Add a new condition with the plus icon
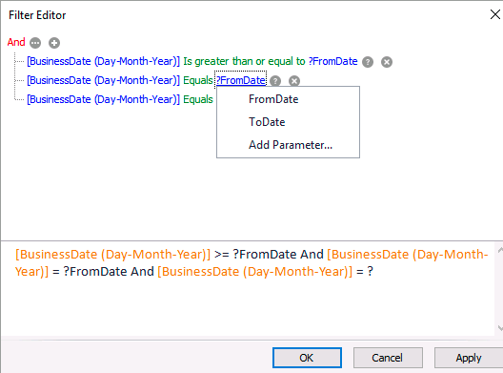Image resolution: width=503 pixels, height=373 pixels. [54, 43]
